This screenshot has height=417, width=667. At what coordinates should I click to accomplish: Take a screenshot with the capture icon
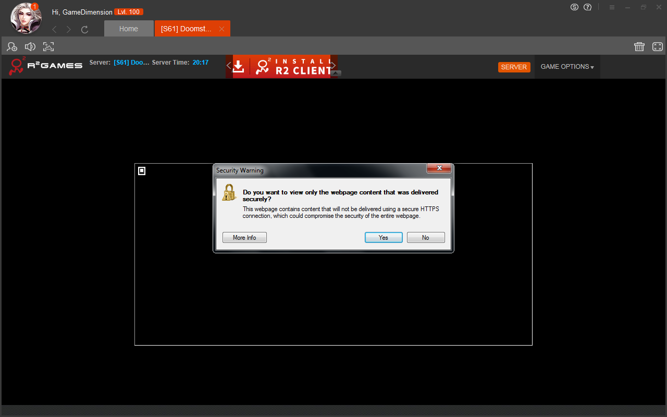coord(48,46)
